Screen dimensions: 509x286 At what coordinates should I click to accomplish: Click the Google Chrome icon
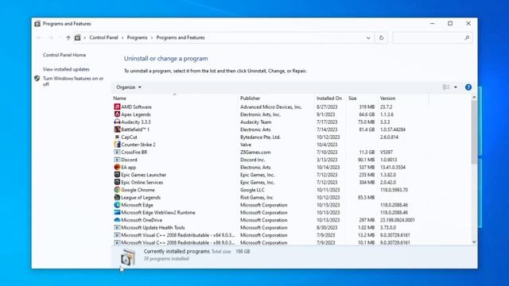tap(117, 190)
